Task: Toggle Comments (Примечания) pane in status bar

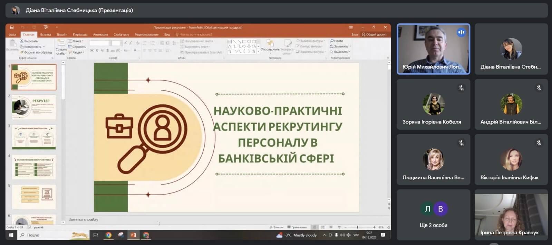Action: (x=297, y=227)
